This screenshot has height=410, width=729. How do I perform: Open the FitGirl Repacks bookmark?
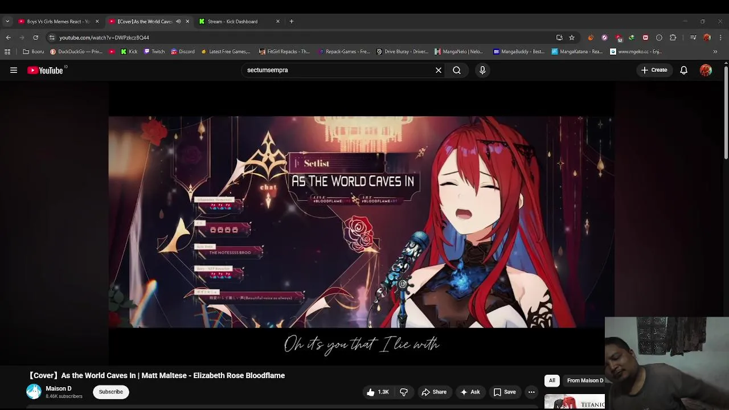coord(284,51)
